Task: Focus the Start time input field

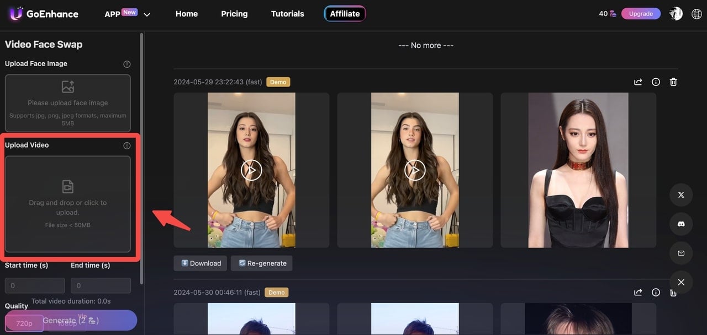Action: coord(35,285)
